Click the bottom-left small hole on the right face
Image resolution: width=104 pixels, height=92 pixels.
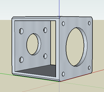tap(63, 74)
